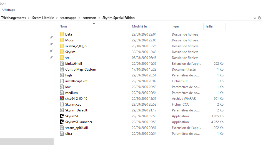Select the binkw64.dll file name

(74, 64)
